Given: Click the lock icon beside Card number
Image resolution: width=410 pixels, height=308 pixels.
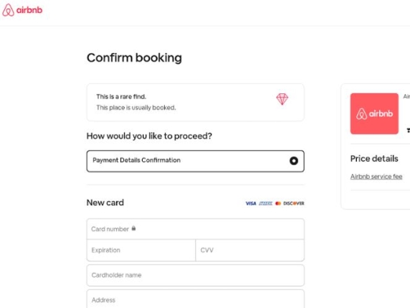Looking at the screenshot, I should click(133, 228).
